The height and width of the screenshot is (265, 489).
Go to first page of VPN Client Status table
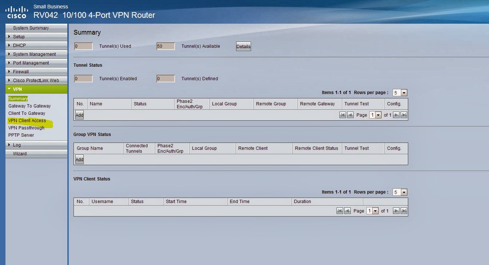coord(340,211)
